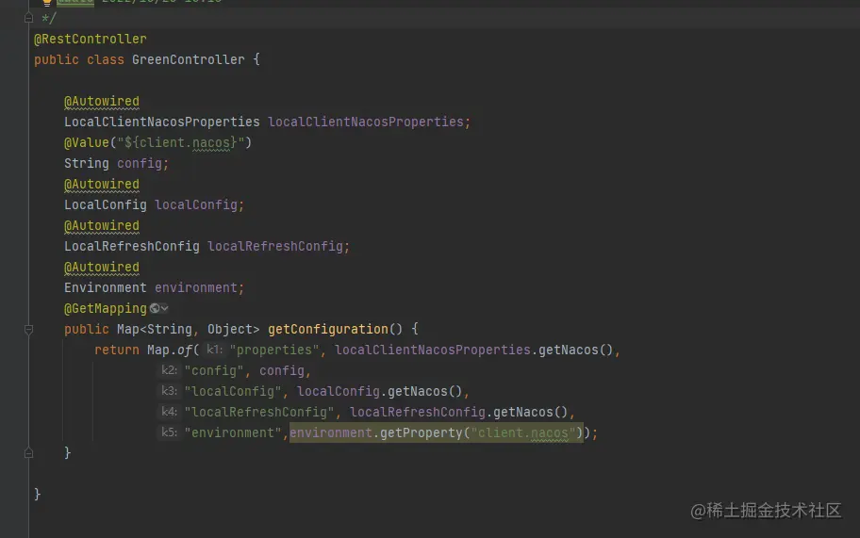860x538 pixels.
Task: Collapse the getConfiguration method fold marker
Action: pyautogui.click(x=28, y=329)
